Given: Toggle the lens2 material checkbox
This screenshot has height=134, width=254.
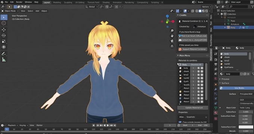Looking at the screenshot, I should pos(198,75).
